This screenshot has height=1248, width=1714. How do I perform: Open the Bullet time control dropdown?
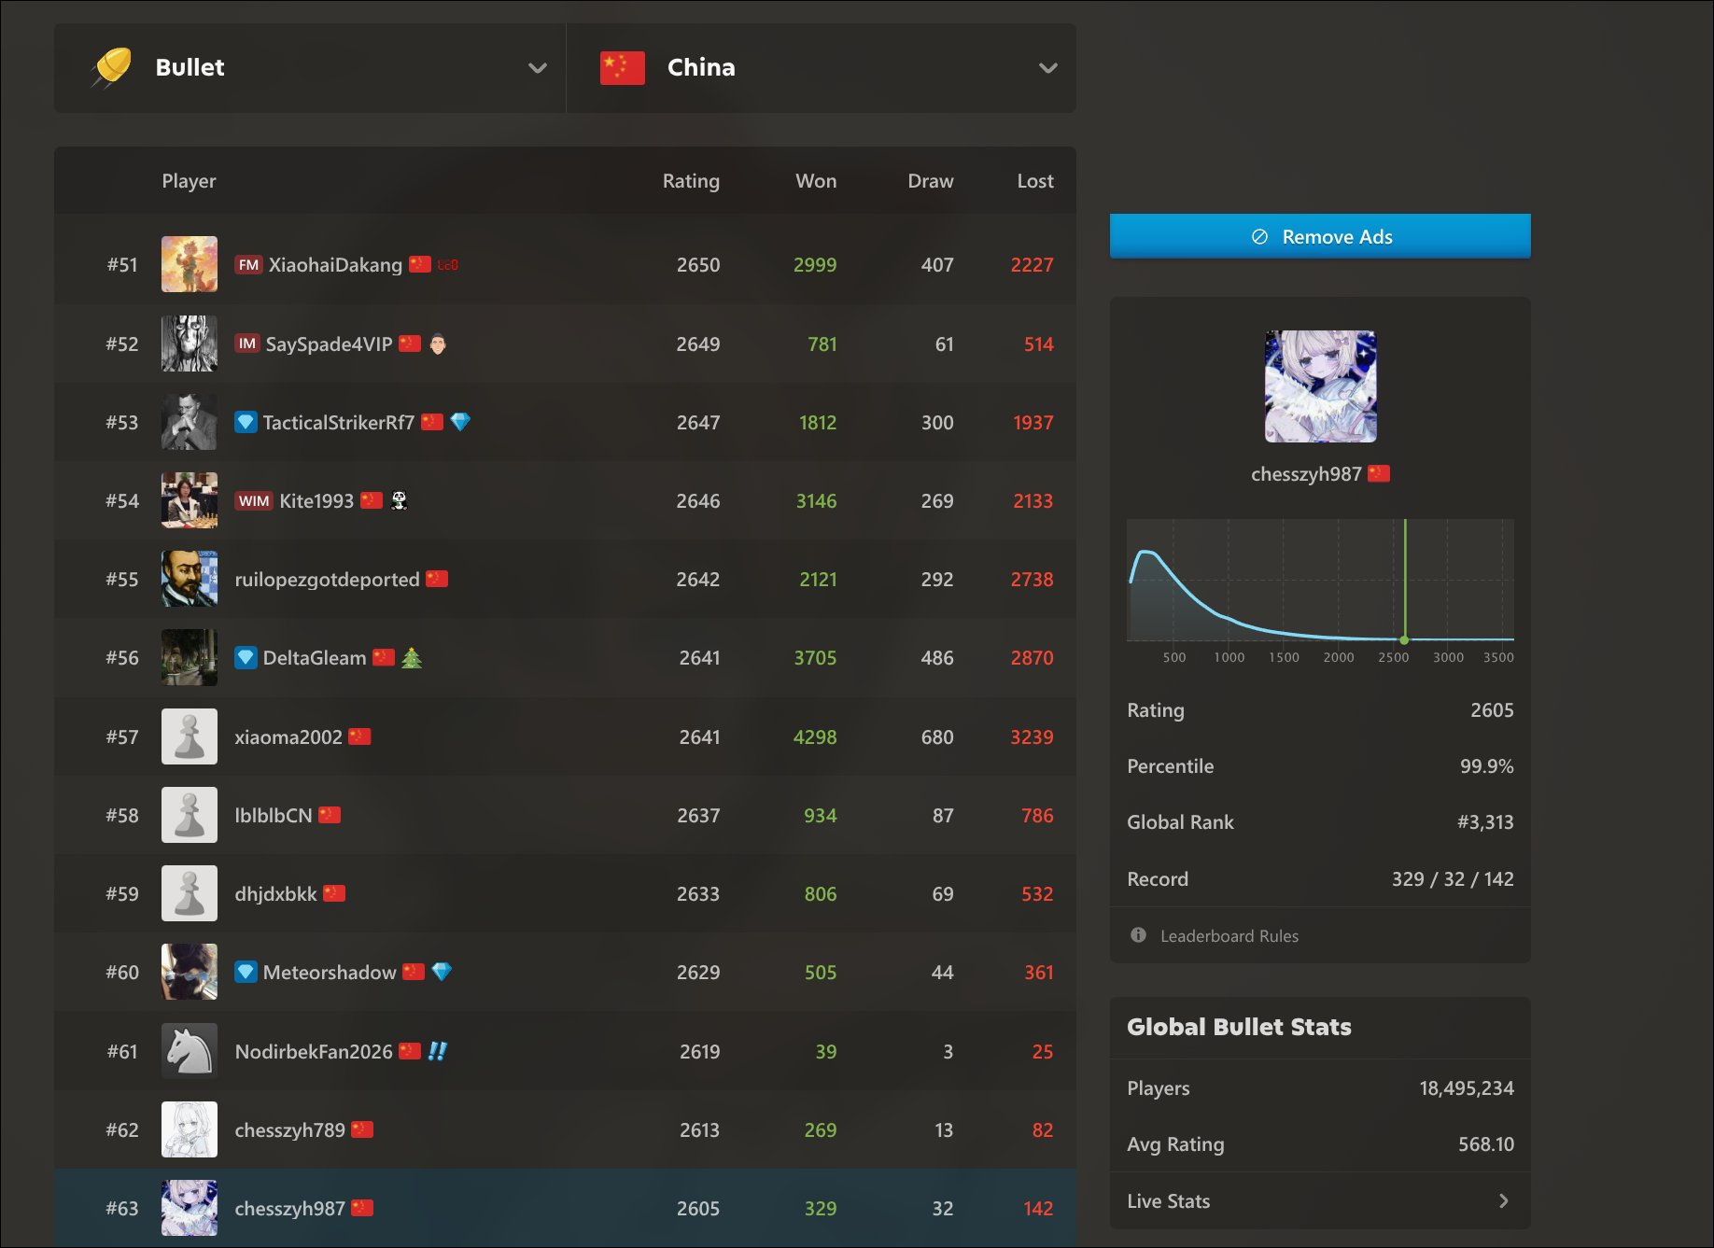[x=310, y=68]
